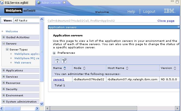The image size is (181, 111).
Task: Sort by Version column arrows
Action: tap(175, 68)
